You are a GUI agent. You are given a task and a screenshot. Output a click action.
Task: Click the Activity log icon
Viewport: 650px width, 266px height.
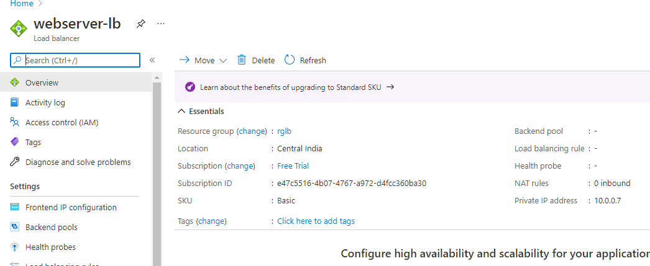(x=14, y=102)
